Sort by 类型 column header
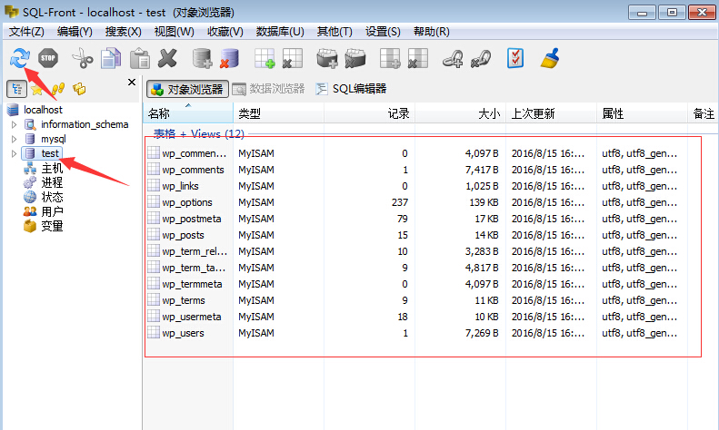 click(x=278, y=113)
